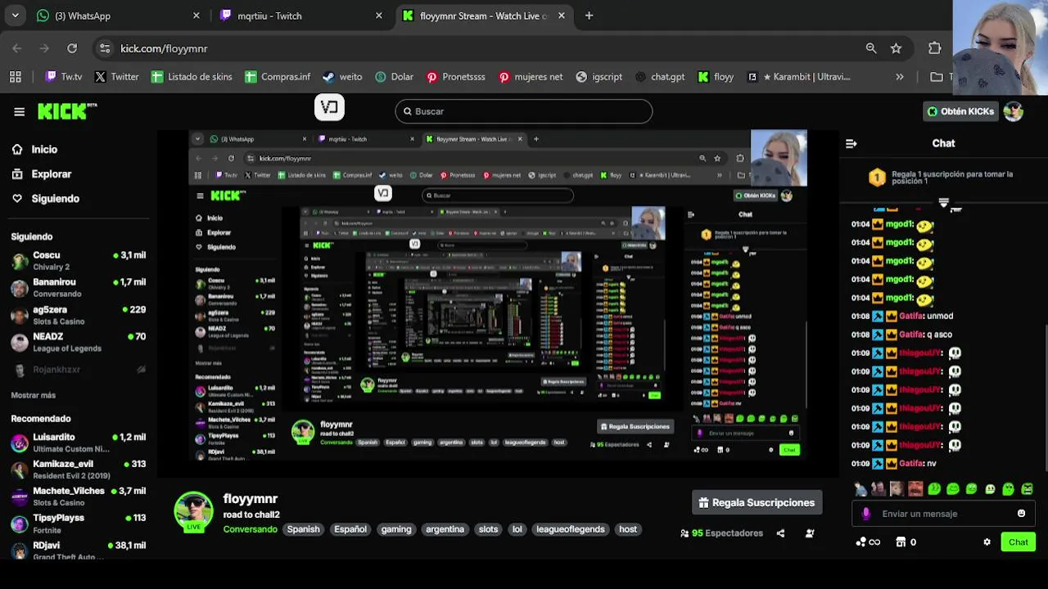Viewport: 1048px width, 589px height.
Task: Select the leagueoflegends tag
Action: point(571,529)
